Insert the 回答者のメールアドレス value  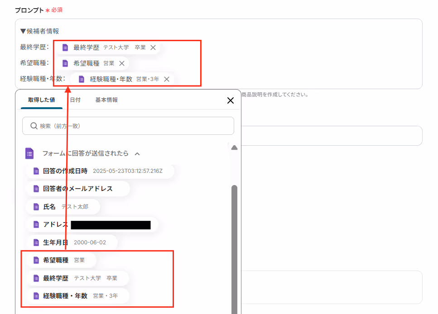pos(78,189)
